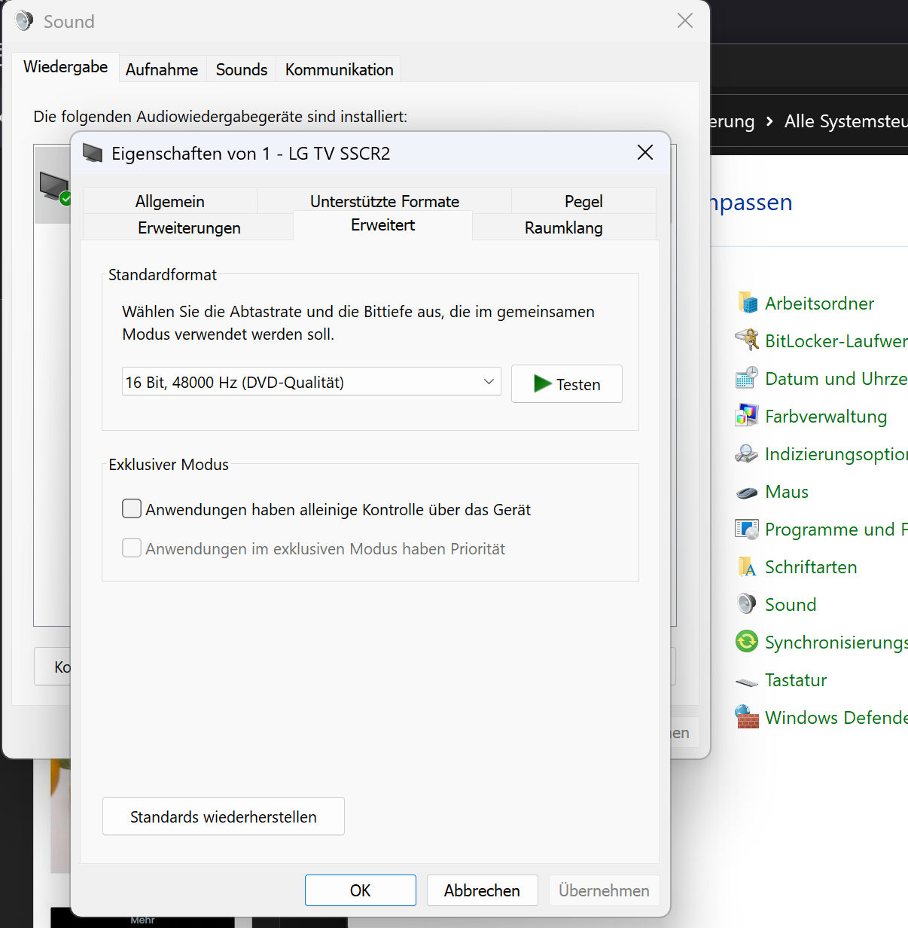Open Programme und Features link
The width and height of the screenshot is (908, 928).
pos(836,530)
